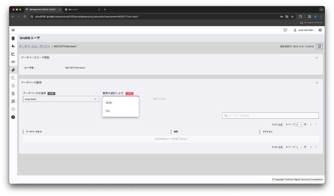Click the M012KTYUlm-test1 user name value

pyautogui.click(x=75, y=68)
